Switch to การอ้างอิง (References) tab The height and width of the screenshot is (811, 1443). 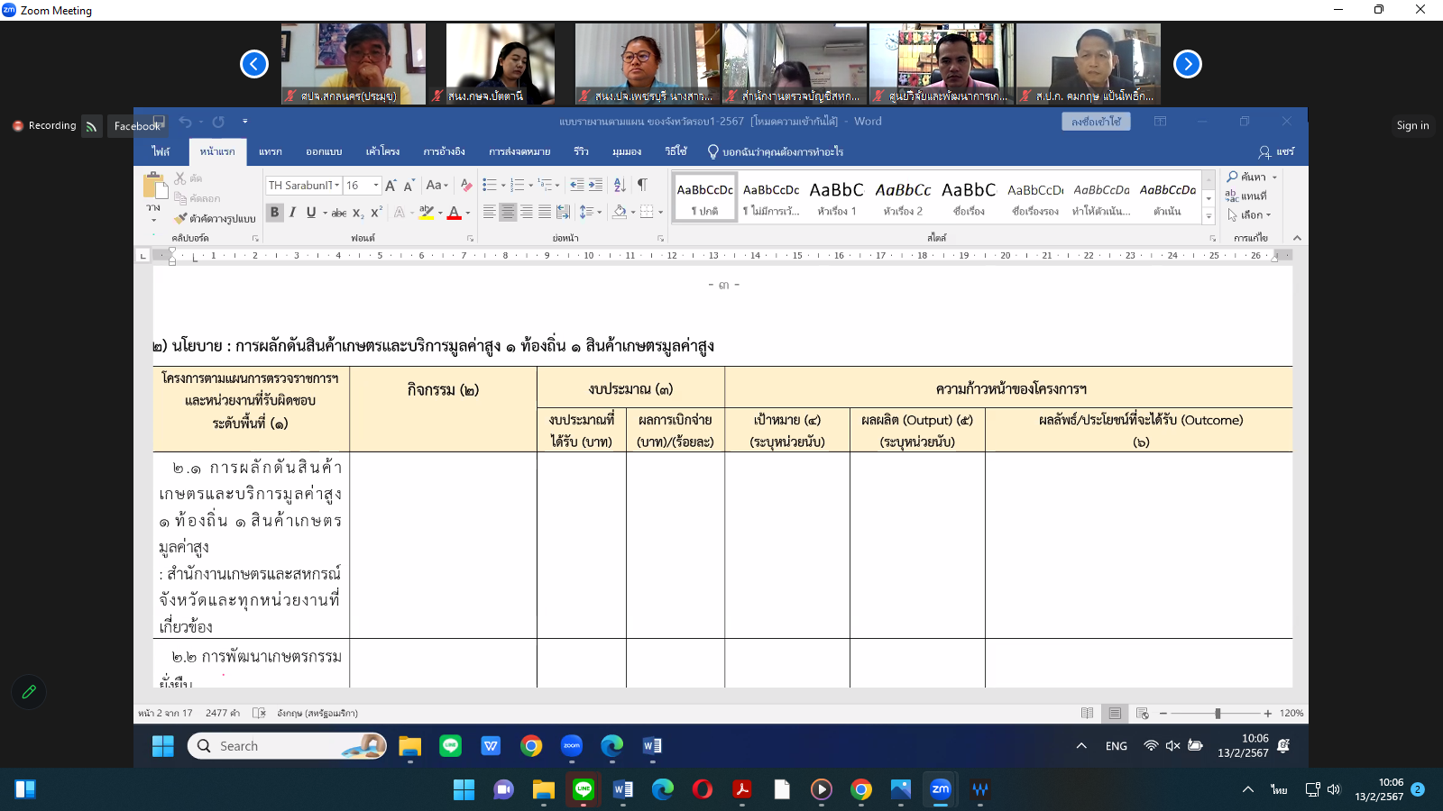(x=444, y=151)
